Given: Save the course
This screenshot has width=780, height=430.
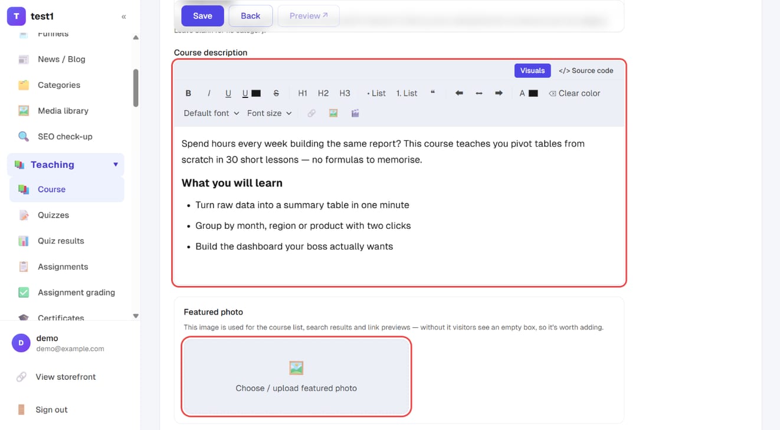Looking at the screenshot, I should pyautogui.click(x=202, y=16).
